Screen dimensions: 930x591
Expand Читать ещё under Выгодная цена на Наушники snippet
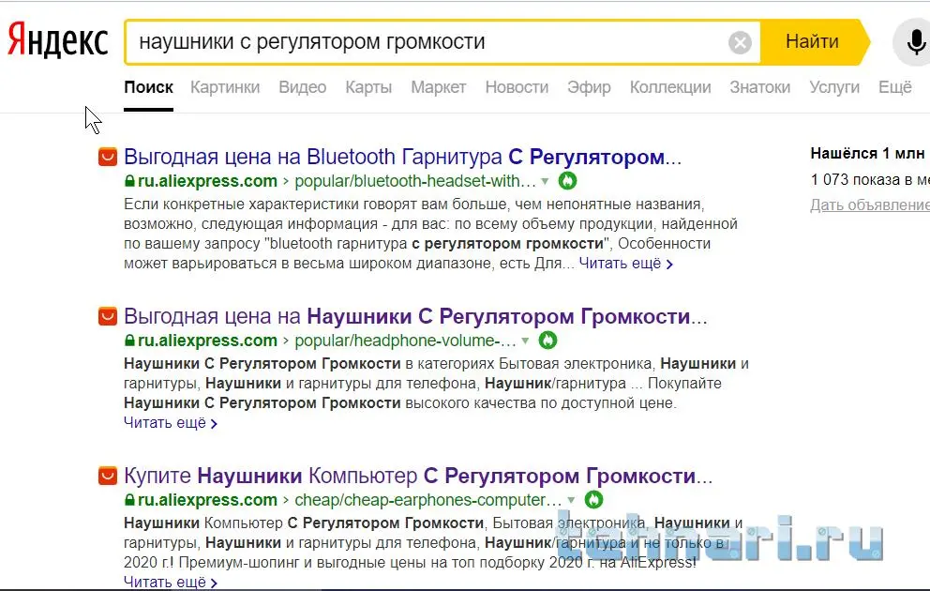pyautogui.click(x=171, y=422)
